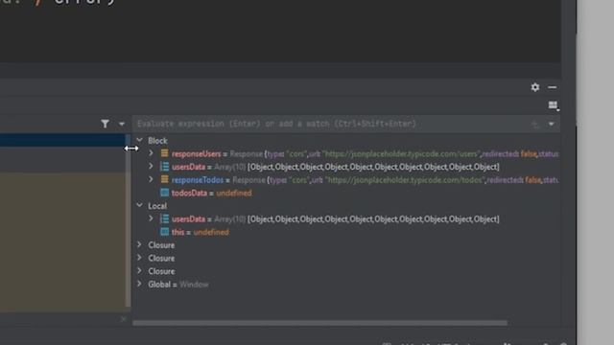Expand usersData array under Local
Image resolution: width=614 pixels, height=345 pixels.
click(x=151, y=218)
